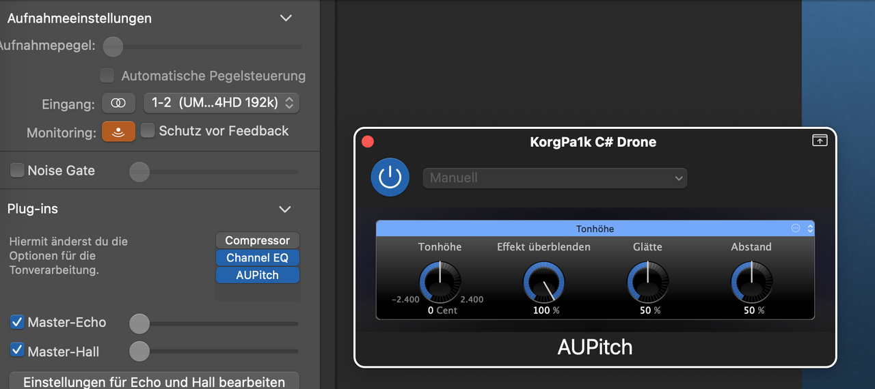The height and width of the screenshot is (389, 875).
Task: Close the KorgPa1k C# Drone window
Action: (368, 142)
